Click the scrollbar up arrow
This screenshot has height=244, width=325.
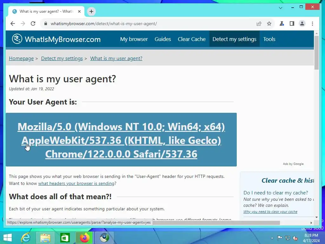click(316, 33)
